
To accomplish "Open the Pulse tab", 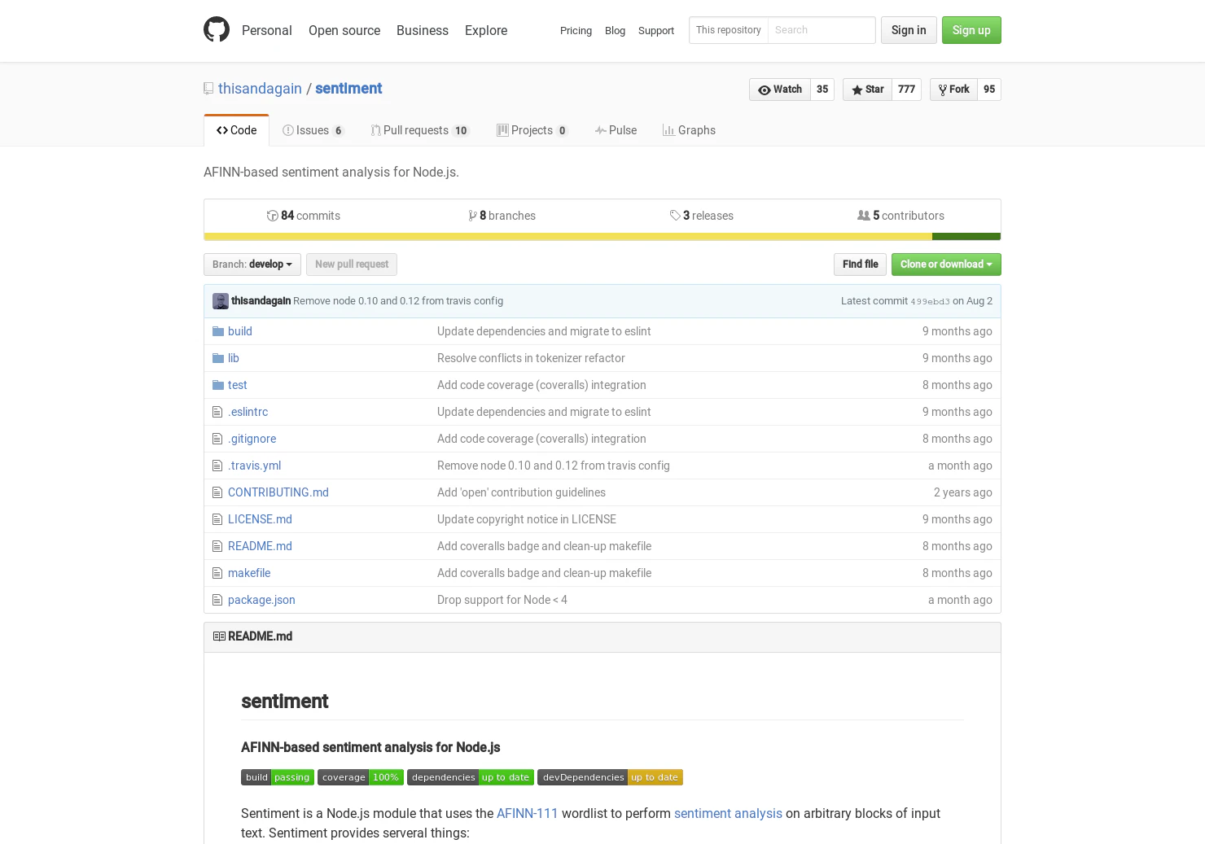I will pos(616,130).
